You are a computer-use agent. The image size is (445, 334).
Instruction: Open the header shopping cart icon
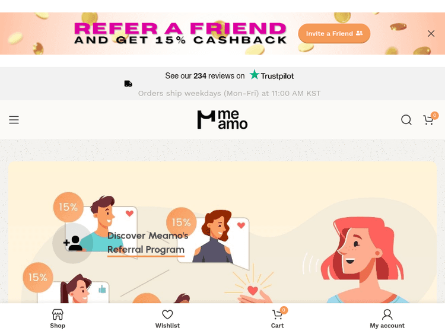(428, 120)
